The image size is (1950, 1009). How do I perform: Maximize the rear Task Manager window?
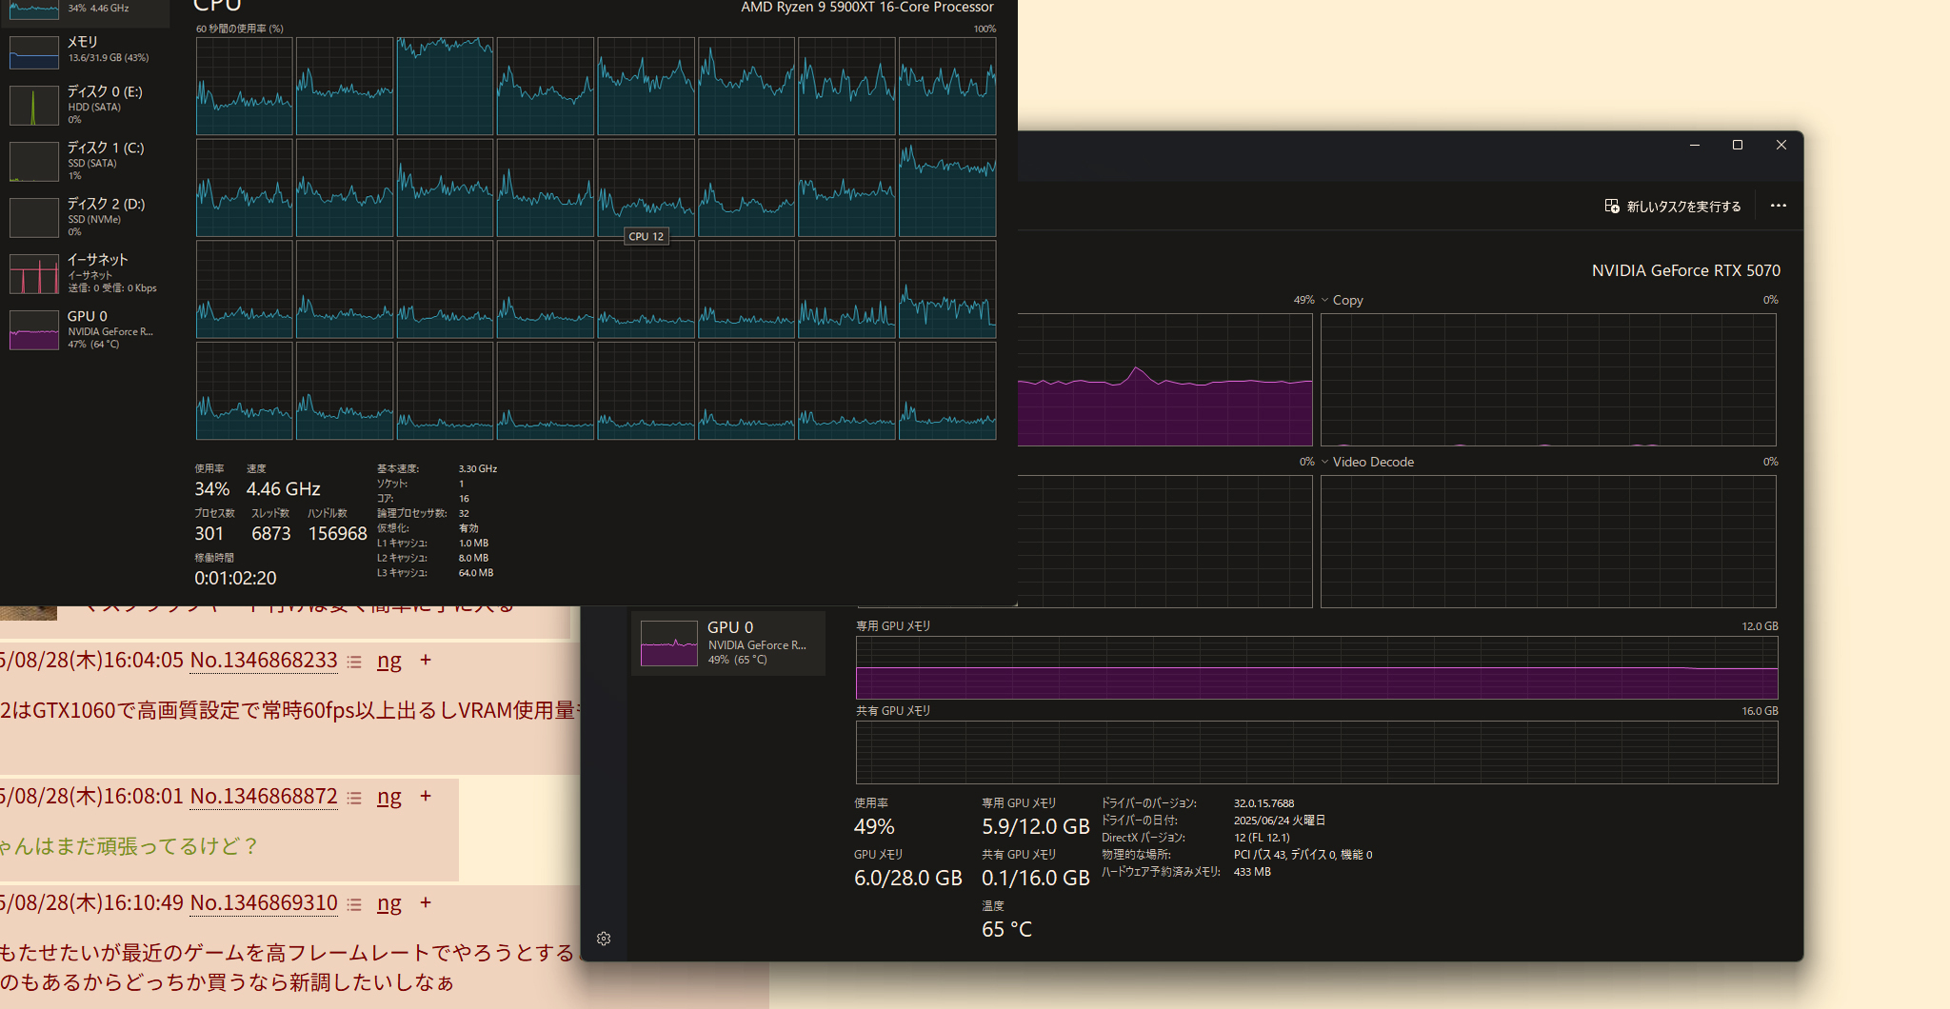coord(1738,145)
